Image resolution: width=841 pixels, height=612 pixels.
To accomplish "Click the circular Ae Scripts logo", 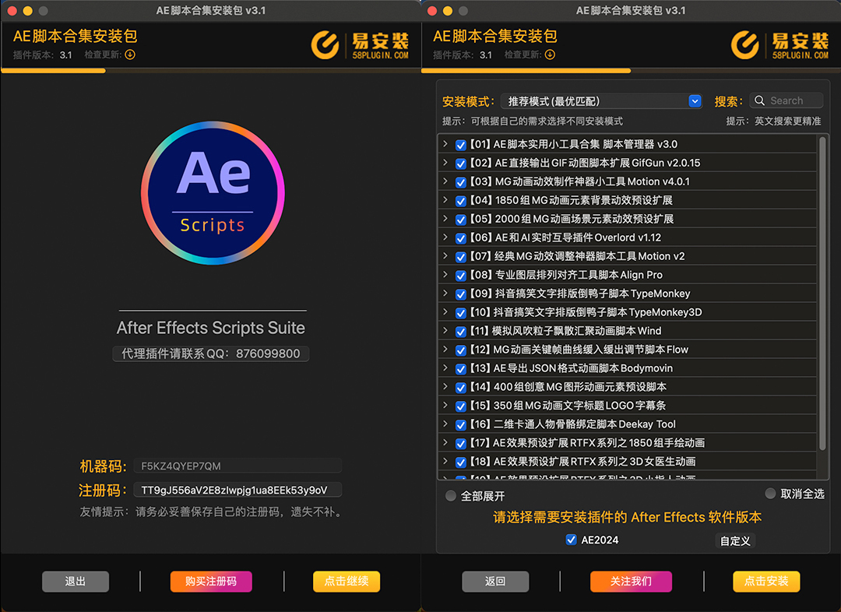I will [213, 193].
